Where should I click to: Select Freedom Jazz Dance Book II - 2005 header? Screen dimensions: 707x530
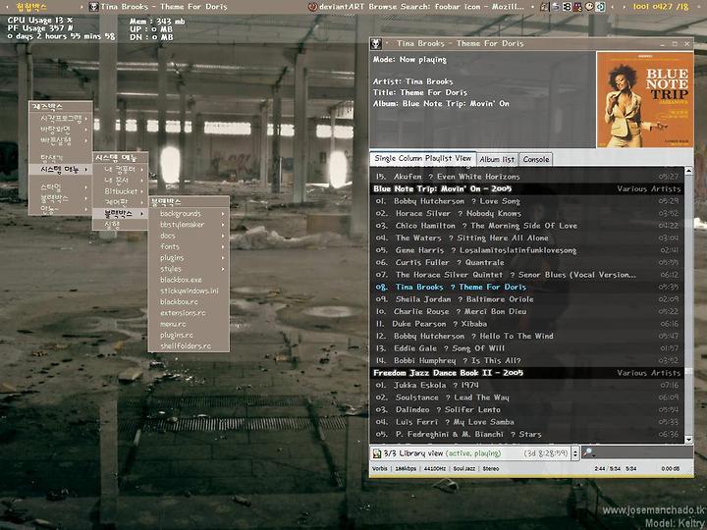tap(526, 373)
